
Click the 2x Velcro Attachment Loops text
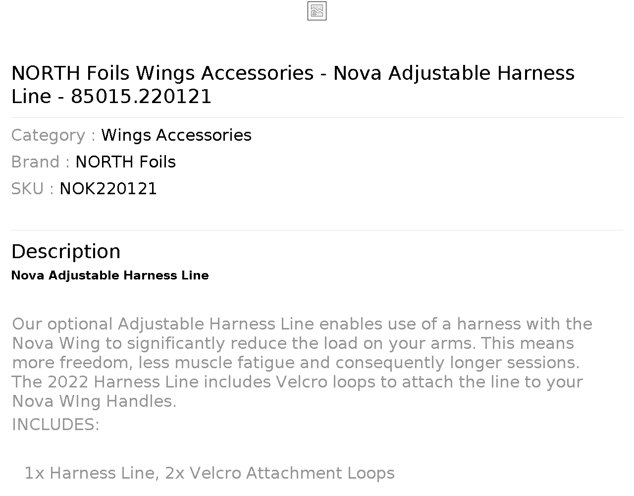click(x=280, y=473)
